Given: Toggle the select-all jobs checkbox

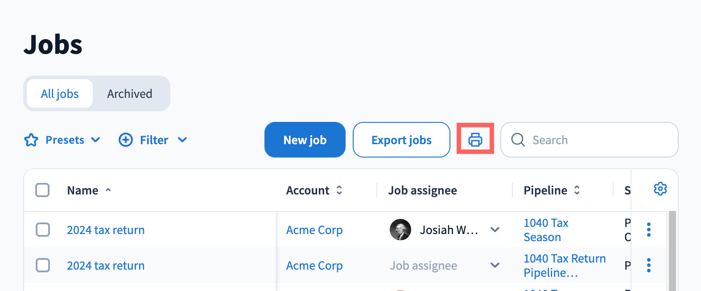Looking at the screenshot, I should tap(42, 190).
